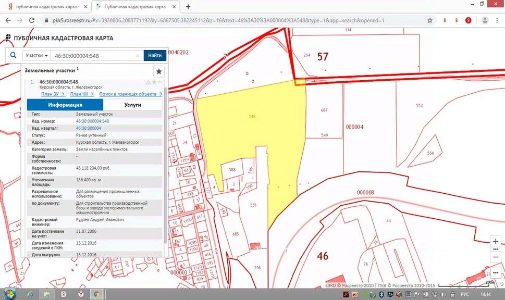505x300 pixels.
Task: Open the План КК link
Action: (x=82, y=94)
